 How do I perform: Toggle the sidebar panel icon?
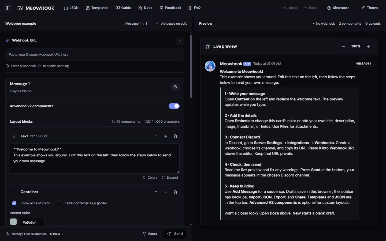(x=8, y=8)
